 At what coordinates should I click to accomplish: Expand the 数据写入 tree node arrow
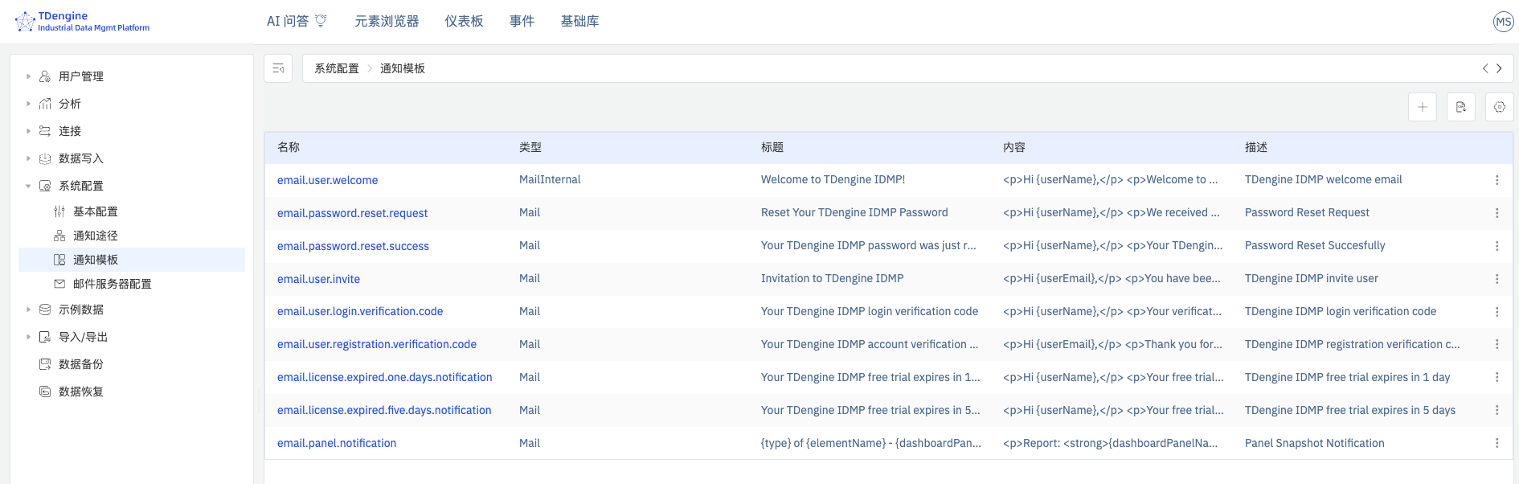pyautogui.click(x=28, y=158)
